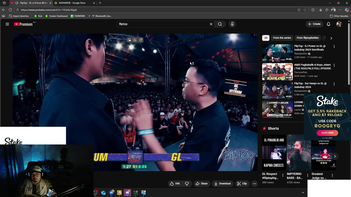Close the FlipTop YouTube browser tab
Image resolution: width=351 pixels, height=197 pixels.
point(50,3)
